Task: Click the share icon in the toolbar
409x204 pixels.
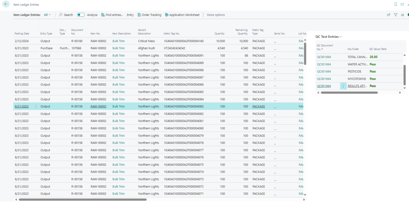Action: (389, 15)
